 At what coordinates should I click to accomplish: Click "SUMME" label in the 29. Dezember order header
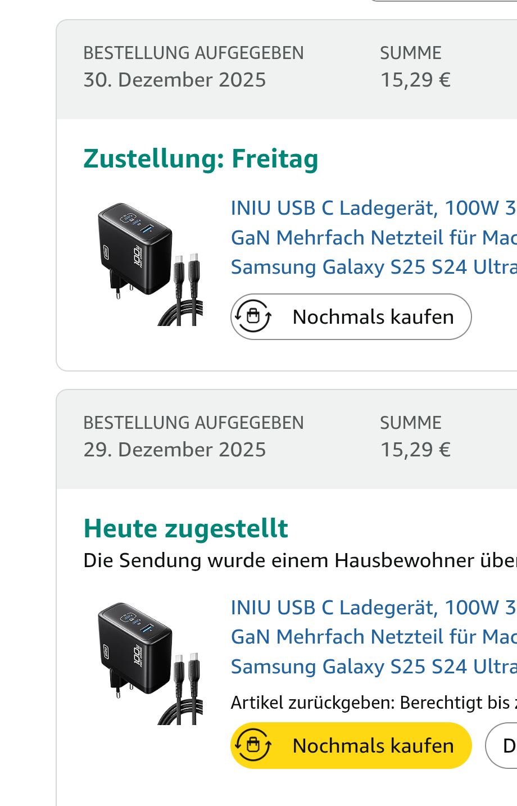click(410, 423)
